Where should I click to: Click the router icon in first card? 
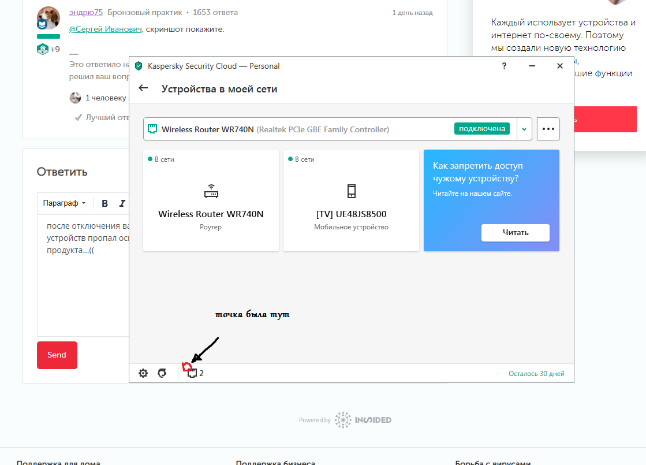211,191
